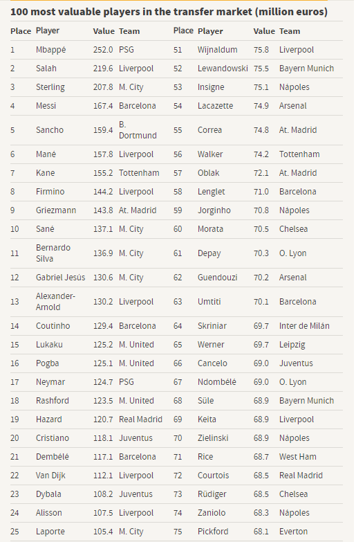
Task: Select Cristiano at place 20
Action: [52, 438]
